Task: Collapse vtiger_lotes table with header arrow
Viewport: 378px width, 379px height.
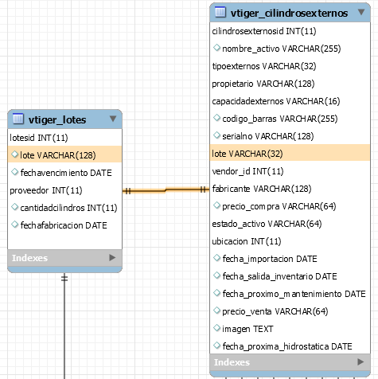Action: pos(113,119)
